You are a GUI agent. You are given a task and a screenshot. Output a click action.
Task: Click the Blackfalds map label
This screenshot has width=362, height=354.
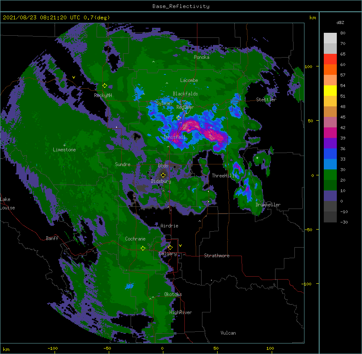point(185,94)
